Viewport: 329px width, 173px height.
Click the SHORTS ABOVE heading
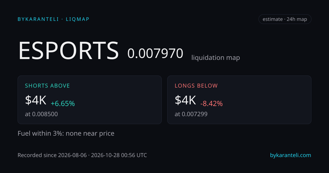coord(47,86)
